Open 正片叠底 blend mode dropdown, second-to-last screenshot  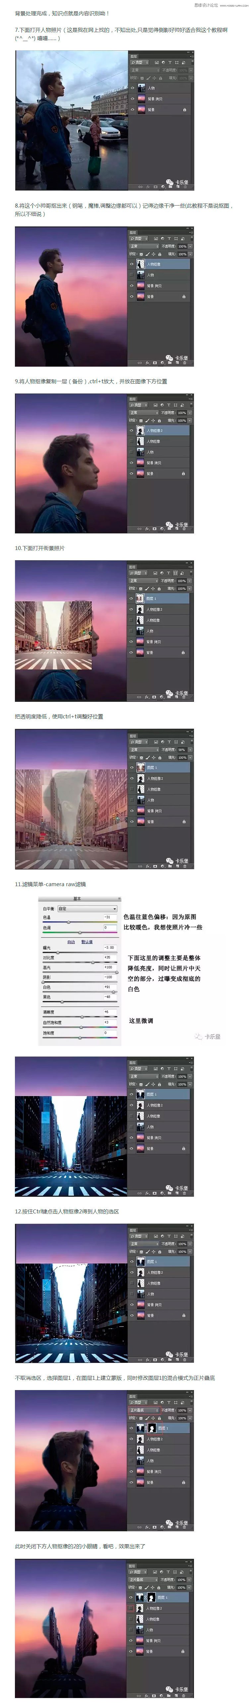coord(144,1411)
